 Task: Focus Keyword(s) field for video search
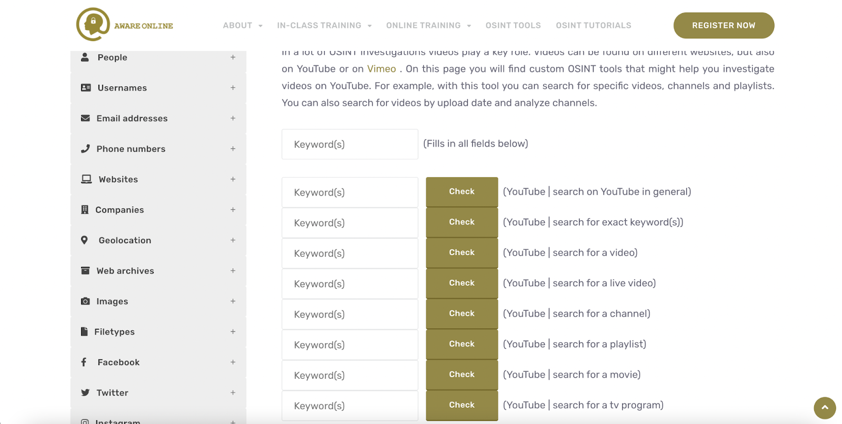click(350, 254)
